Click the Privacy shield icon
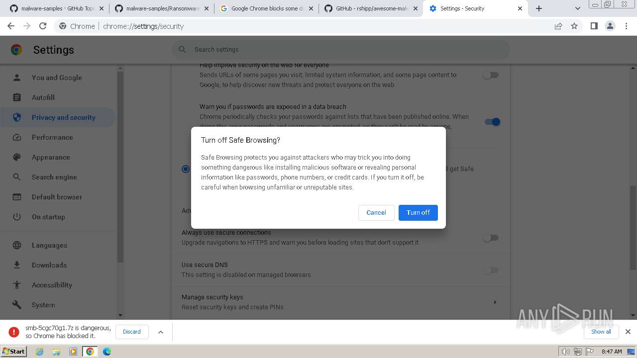Image resolution: width=637 pixels, height=358 pixels. tap(17, 117)
